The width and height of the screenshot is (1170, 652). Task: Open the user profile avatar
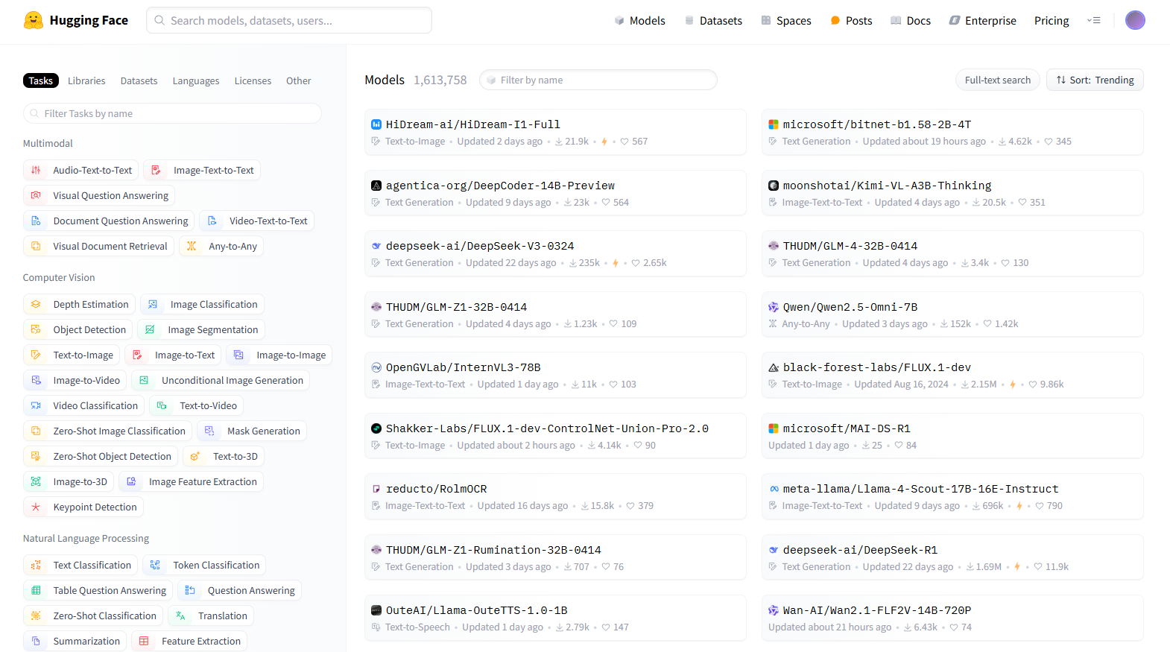click(1135, 20)
